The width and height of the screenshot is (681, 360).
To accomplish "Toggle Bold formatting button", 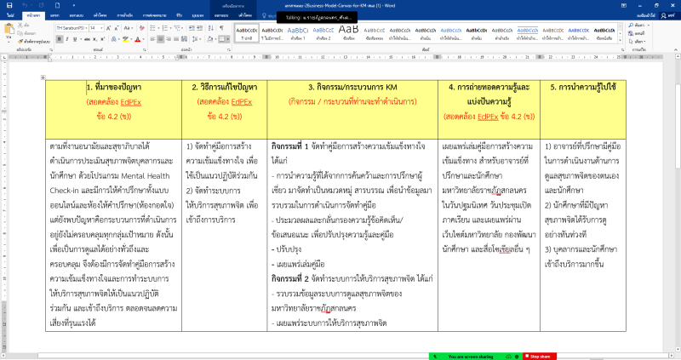I will click(58, 39).
